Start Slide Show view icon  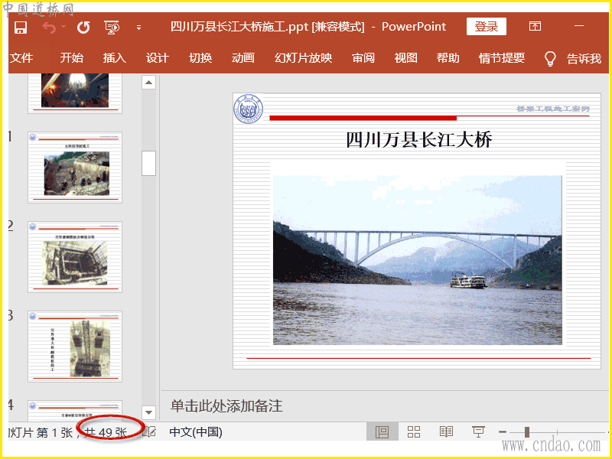(478, 431)
